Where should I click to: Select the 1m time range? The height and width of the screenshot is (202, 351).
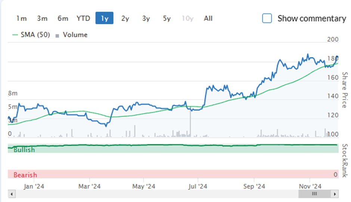coord(22,18)
